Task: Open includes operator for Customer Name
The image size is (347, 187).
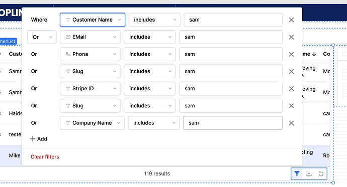Action: (154, 20)
